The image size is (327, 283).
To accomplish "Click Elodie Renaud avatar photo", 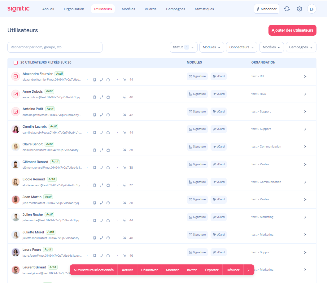I will coord(16,182).
